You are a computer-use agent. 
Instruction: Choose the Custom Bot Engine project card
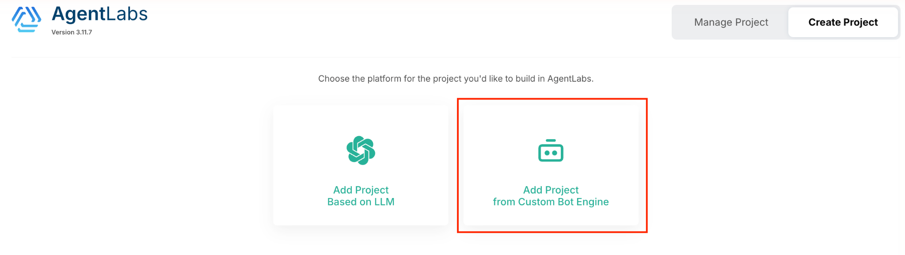click(x=551, y=165)
